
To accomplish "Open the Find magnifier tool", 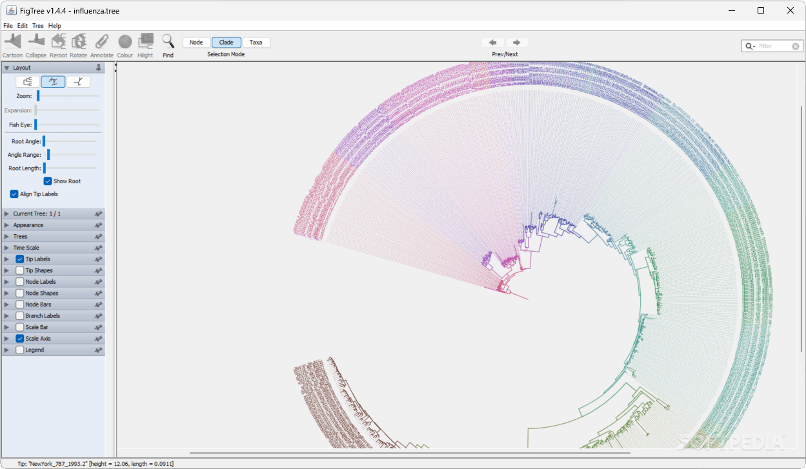I will click(x=168, y=41).
